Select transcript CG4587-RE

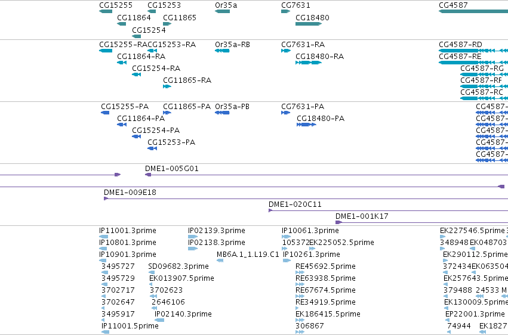click(460, 56)
